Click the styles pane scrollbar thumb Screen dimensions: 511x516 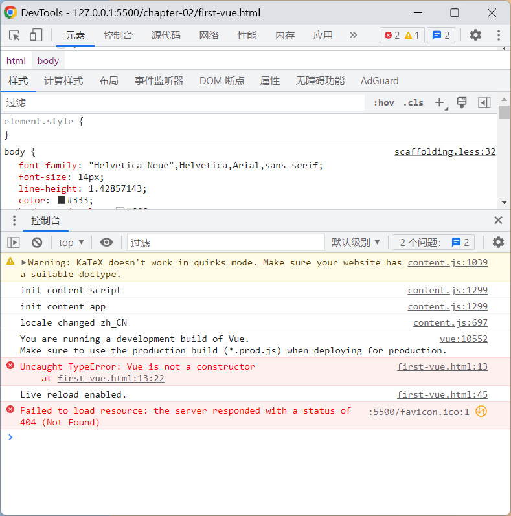click(504, 112)
